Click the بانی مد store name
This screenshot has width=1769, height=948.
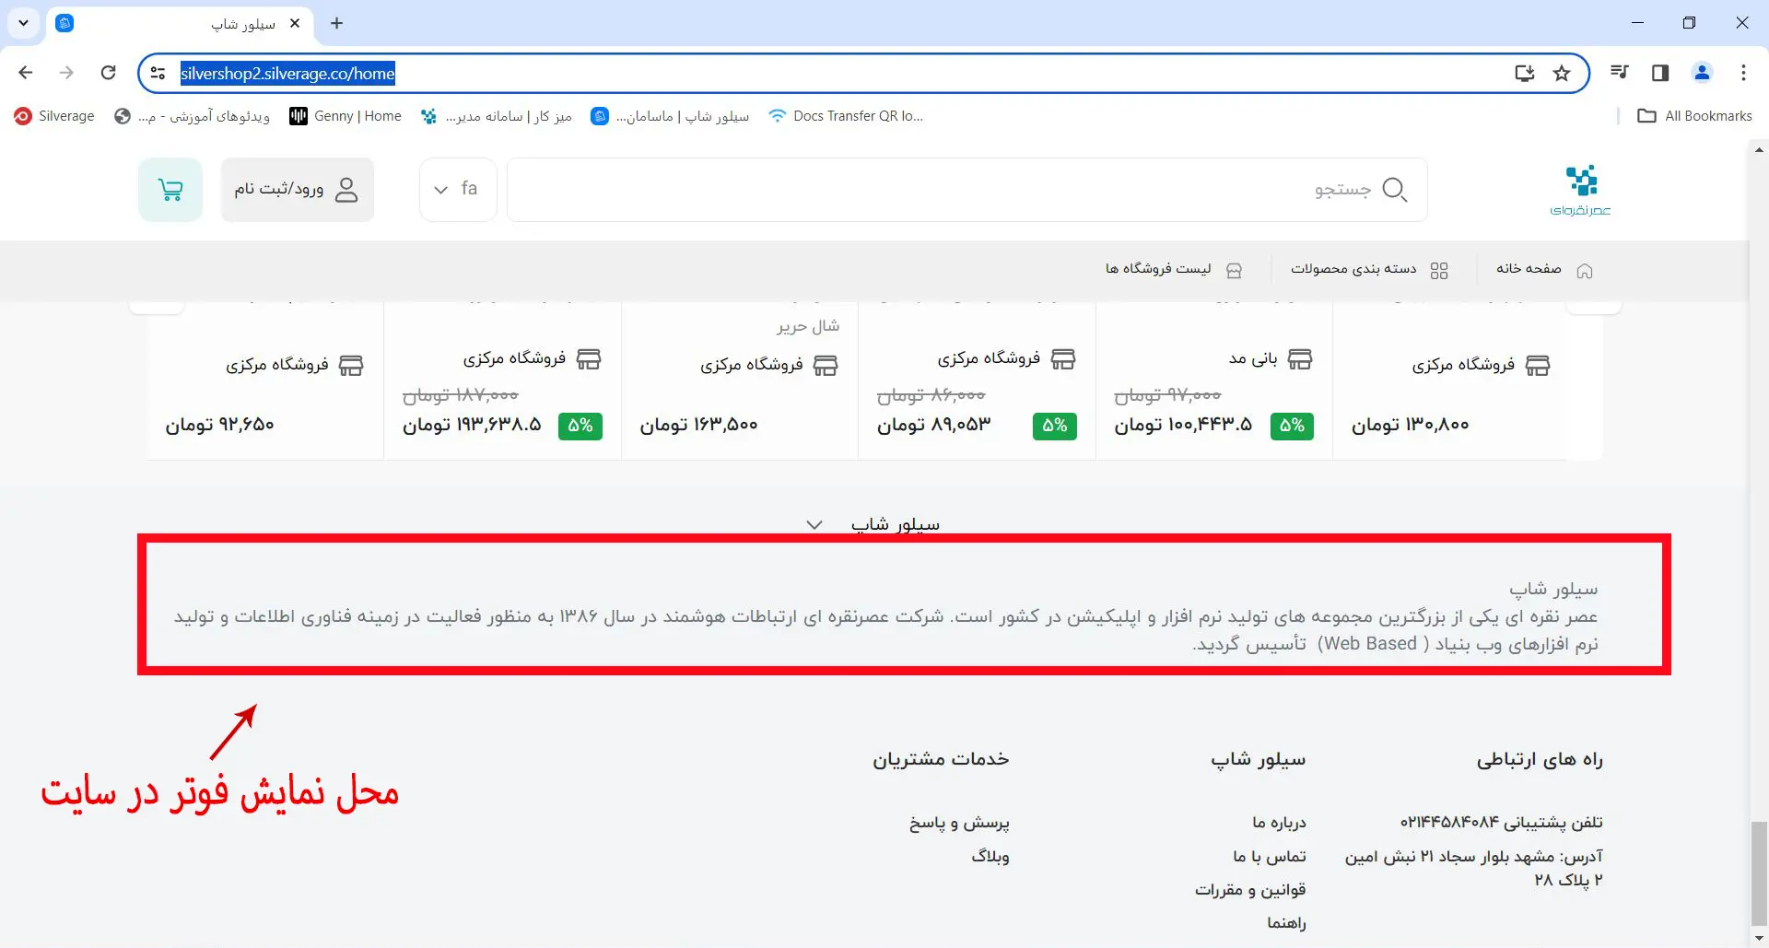[x=1253, y=358]
